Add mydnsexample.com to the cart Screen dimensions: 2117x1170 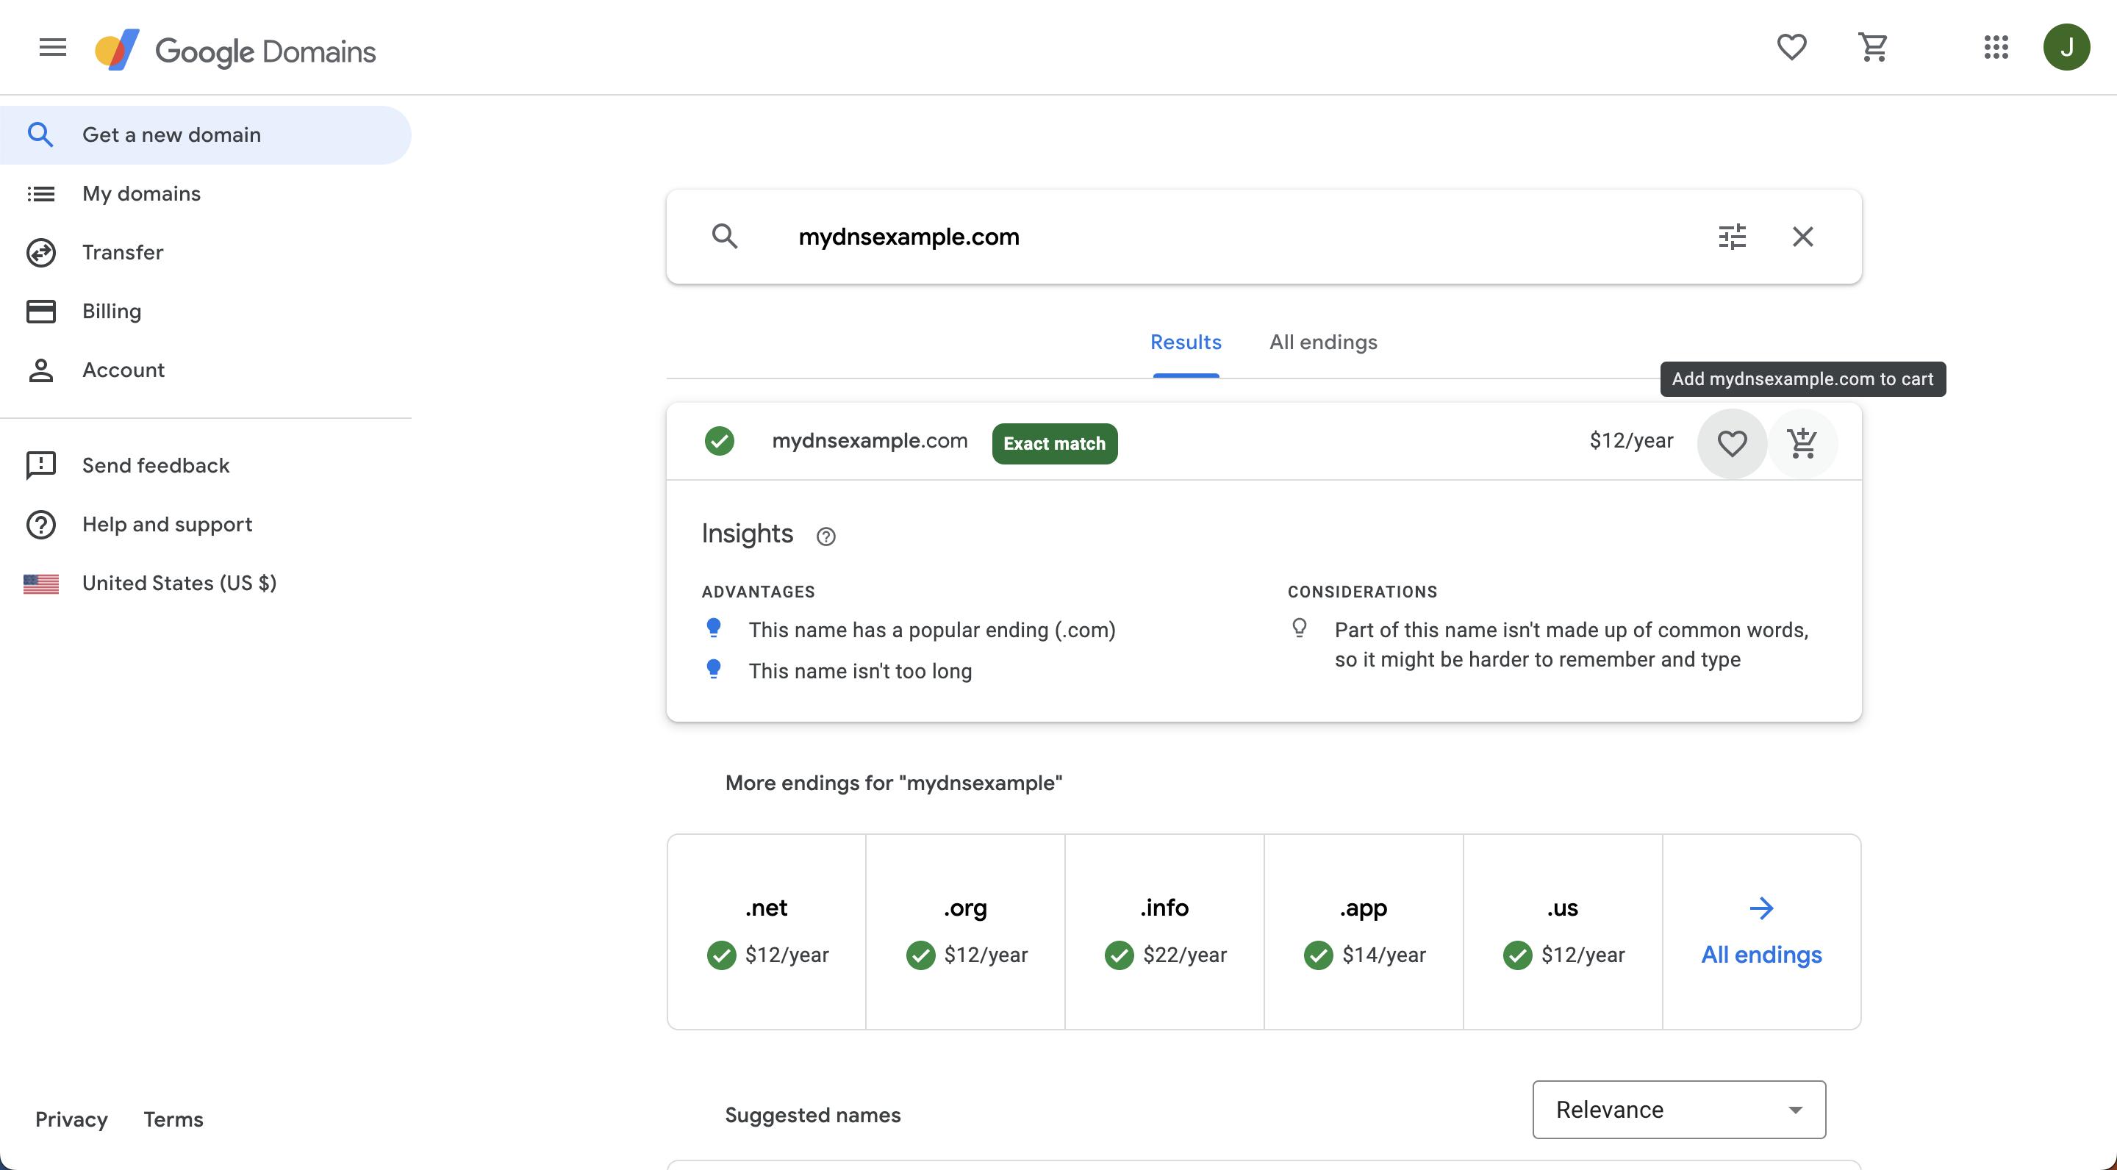(x=1803, y=443)
